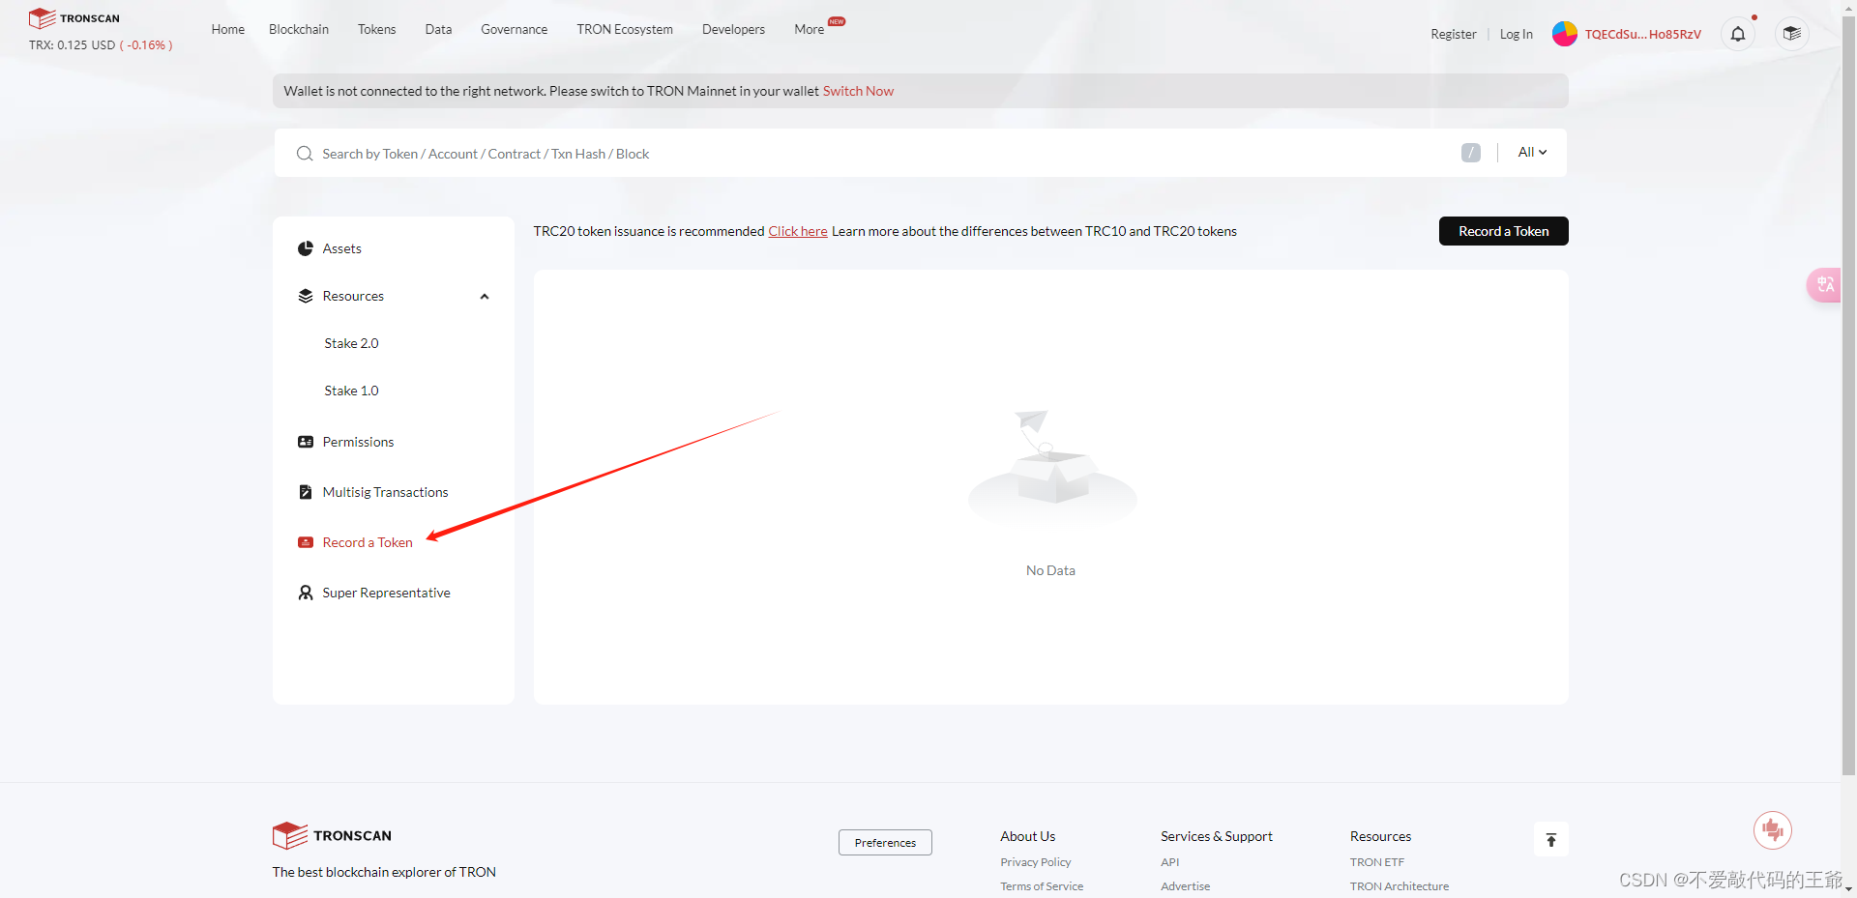Click the Advertise footer link
Image resolution: width=1857 pixels, height=898 pixels.
[1185, 886]
